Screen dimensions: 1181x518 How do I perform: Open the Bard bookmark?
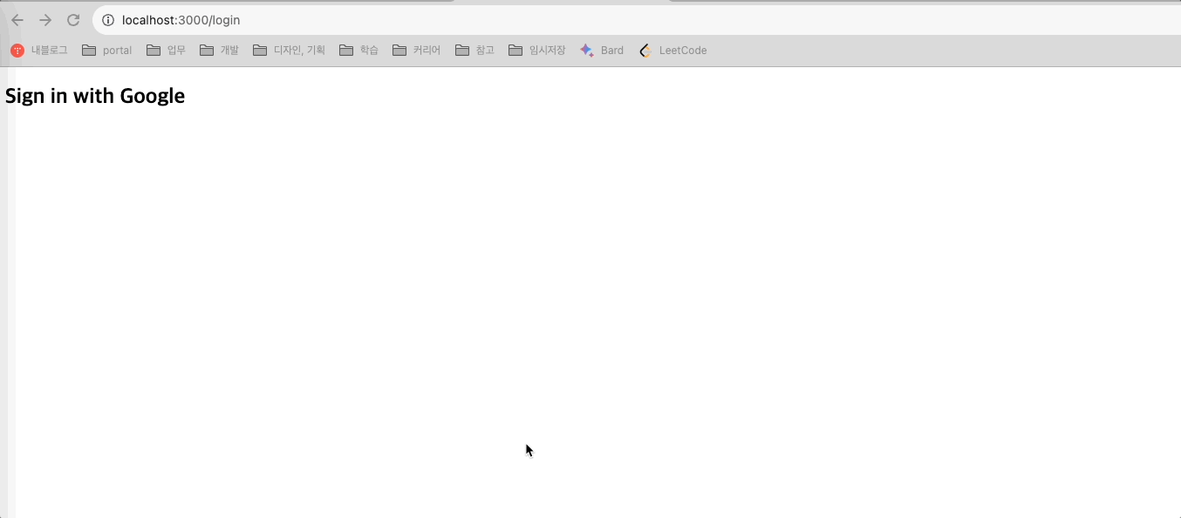point(602,51)
